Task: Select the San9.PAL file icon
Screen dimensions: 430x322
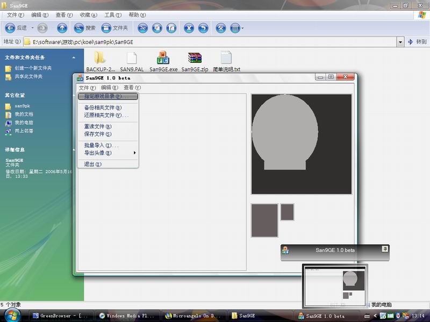Action: coord(132,58)
